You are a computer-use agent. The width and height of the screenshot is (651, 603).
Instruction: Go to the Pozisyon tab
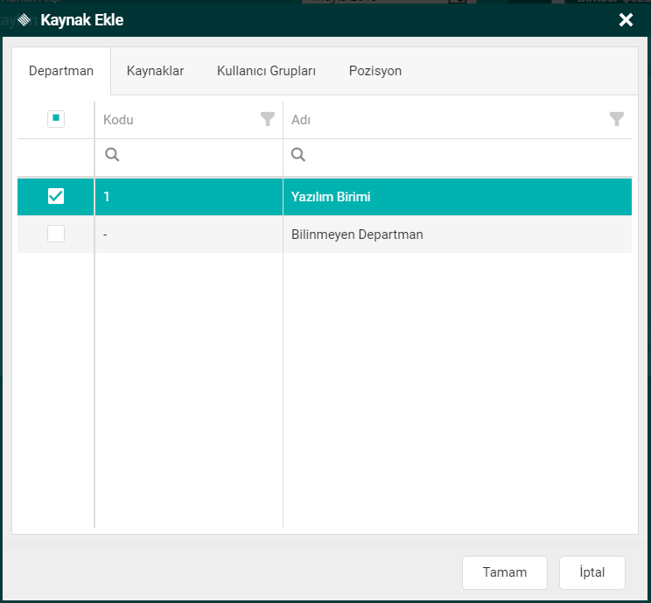(375, 71)
